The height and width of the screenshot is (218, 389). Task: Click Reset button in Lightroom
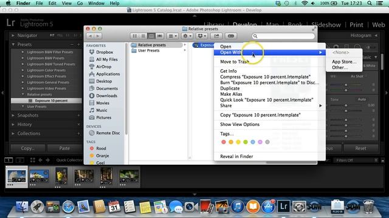pos(360,148)
